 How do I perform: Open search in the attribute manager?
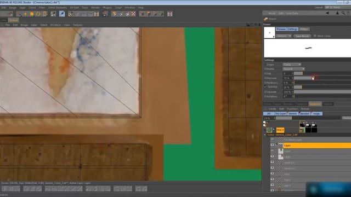(x=343, y=13)
